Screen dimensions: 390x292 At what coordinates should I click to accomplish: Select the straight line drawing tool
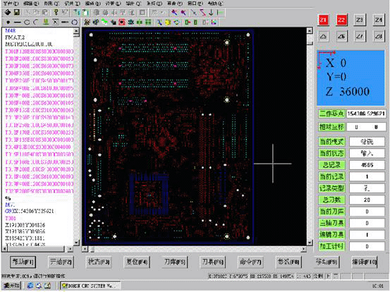coord(18,23)
